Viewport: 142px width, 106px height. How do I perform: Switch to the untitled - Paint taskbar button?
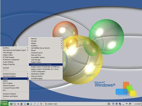[51, 104]
